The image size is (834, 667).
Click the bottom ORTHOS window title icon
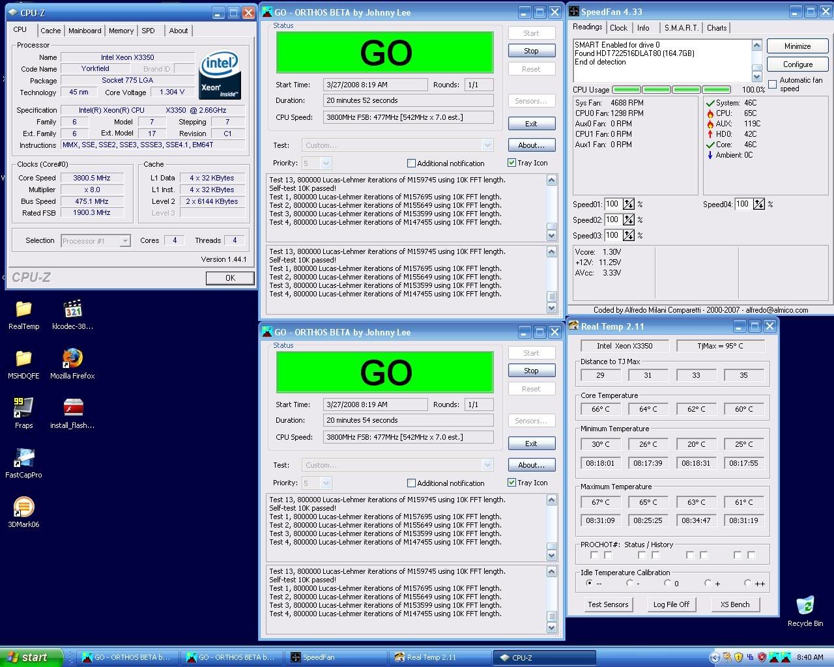pos(267,332)
